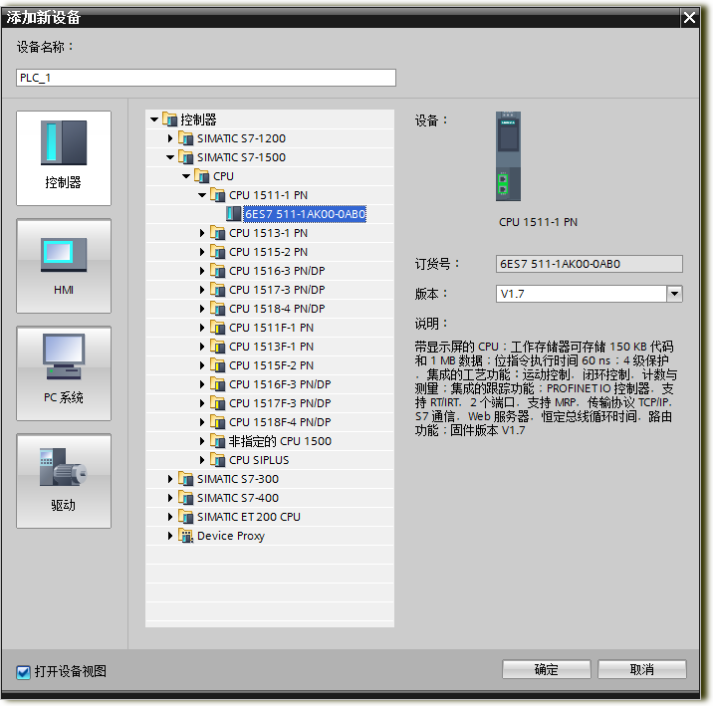Image resolution: width=713 pixels, height=706 pixels.
Task: Click the folder icon next to CPU 1516F-3 PN/DP
Action: [217, 384]
